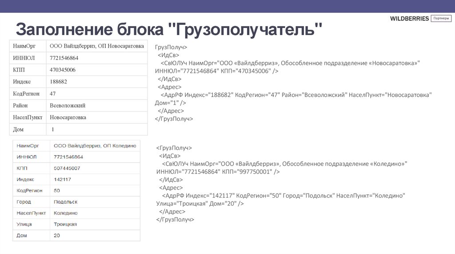This screenshot has width=455, height=254.
Task: Select XML line Улица="Троицкая" Дом="20" />
Action: [x=200, y=203]
